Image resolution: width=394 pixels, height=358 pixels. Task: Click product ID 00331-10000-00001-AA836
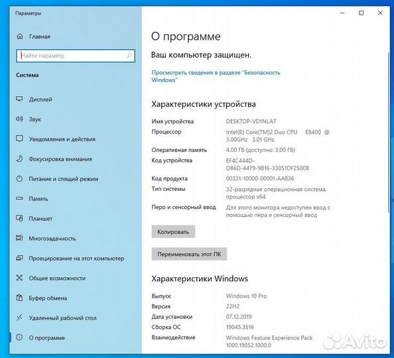click(x=260, y=178)
